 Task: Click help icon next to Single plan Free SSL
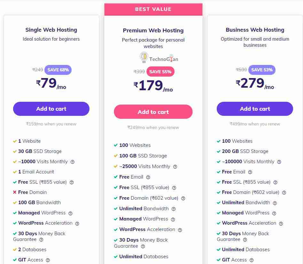[x=72, y=182]
